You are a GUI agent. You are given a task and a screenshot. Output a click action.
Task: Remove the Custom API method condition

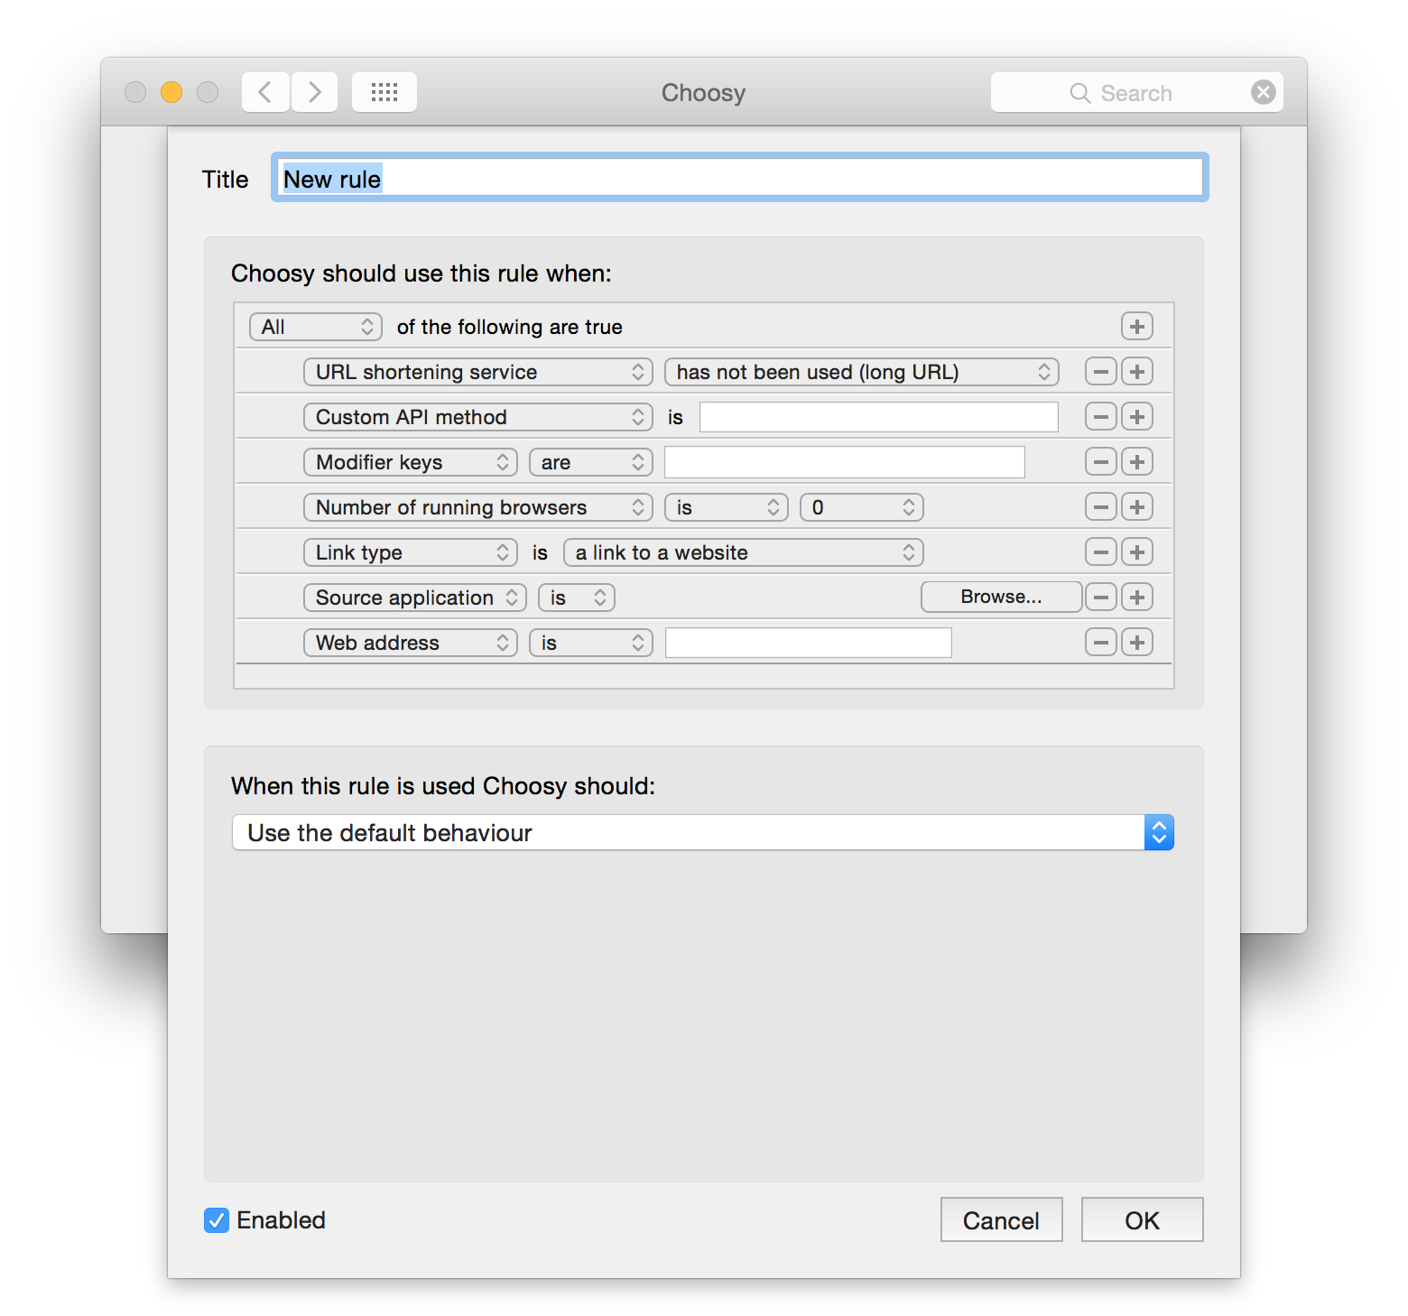pyautogui.click(x=1101, y=417)
